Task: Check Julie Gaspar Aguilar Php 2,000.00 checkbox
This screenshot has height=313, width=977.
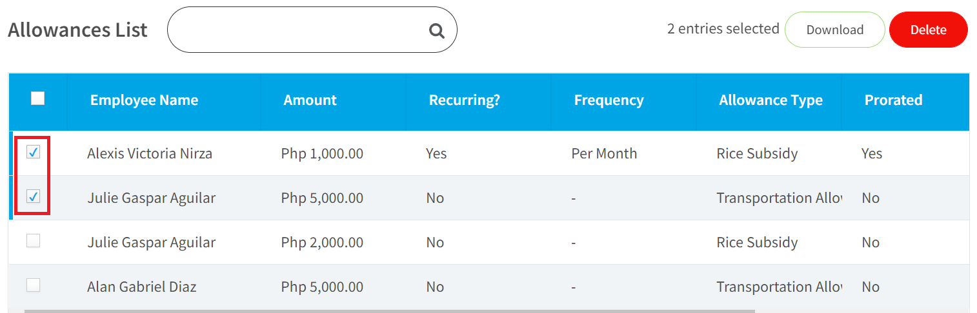Action: click(33, 241)
